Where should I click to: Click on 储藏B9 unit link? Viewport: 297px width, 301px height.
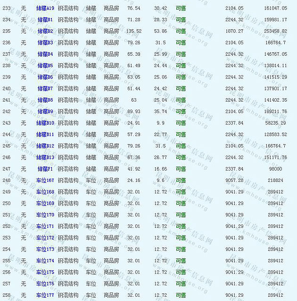45,112
